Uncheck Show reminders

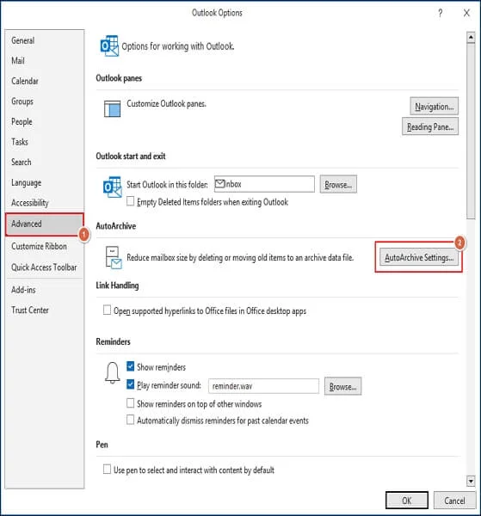click(131, 366)
